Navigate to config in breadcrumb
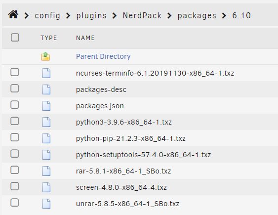The image size is (278, 215). click(x=47, y=16)
